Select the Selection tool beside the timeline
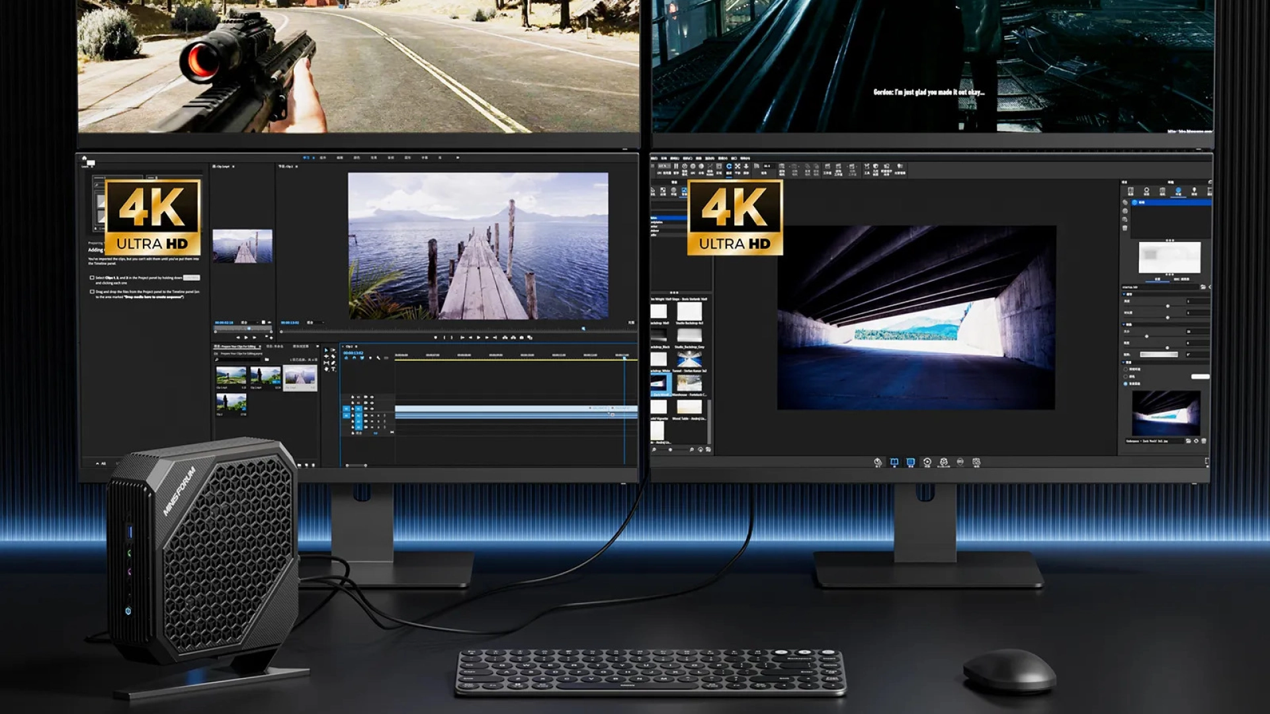Viewport: 1270px width, 714px height. coord(326,350)
